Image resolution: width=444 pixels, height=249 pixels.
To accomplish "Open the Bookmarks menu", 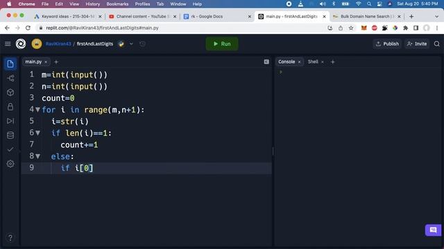I will pos(117,4).
